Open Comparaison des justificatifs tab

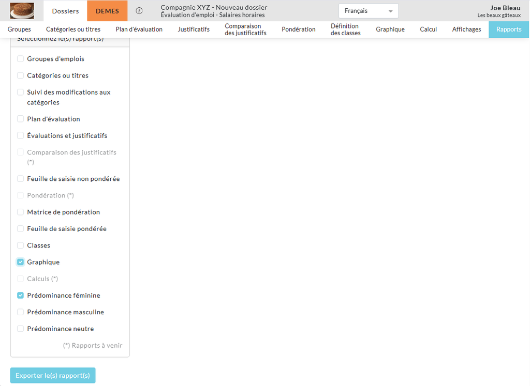(x=246, y=29)
